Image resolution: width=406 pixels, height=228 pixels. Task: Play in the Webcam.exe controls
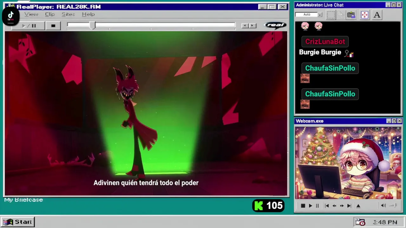point(310,206)
